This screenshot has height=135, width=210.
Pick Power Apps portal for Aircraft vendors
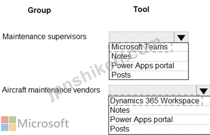tap(160, 119)
